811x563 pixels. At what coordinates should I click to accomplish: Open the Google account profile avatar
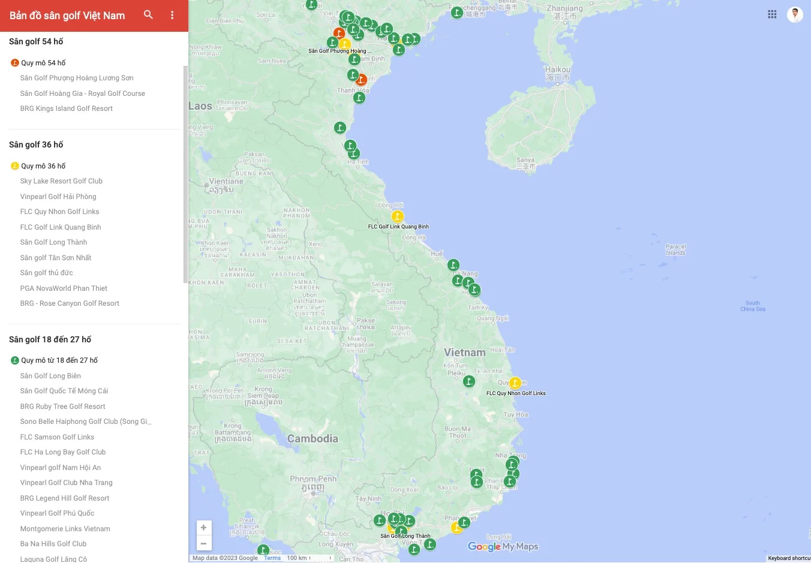click(x=795, y=14)
